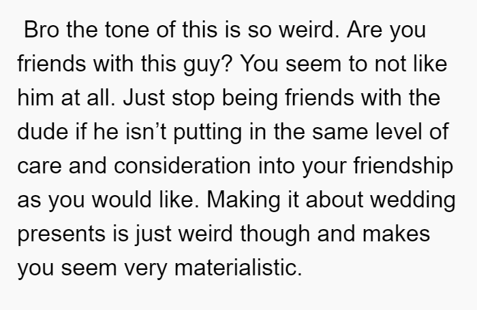477x310 pixels.
Task: Click the word "though"
Action: tap(275, 235)
